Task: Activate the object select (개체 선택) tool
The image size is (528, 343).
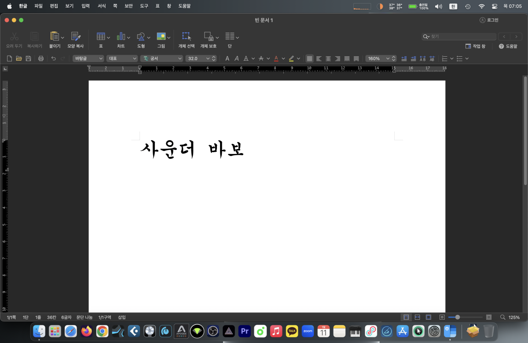Action: click(x=186, y=37)
